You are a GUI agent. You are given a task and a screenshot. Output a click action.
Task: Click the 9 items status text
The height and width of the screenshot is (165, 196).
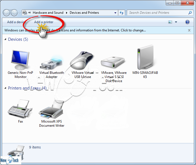35,147
